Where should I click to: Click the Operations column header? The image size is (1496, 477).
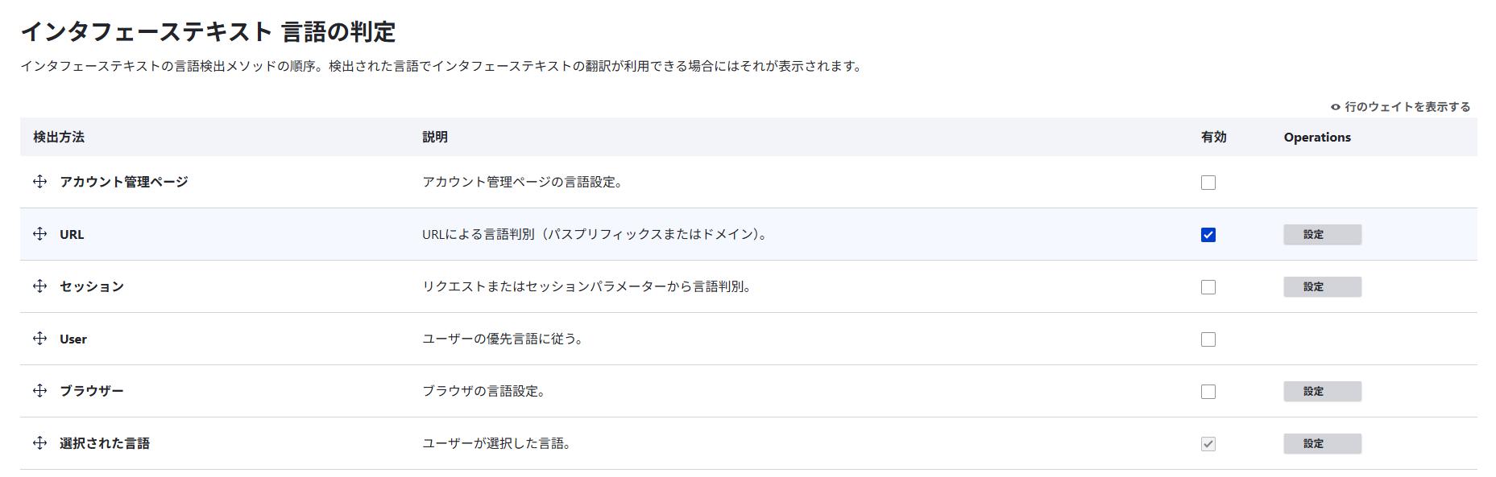pos(1317,138)
